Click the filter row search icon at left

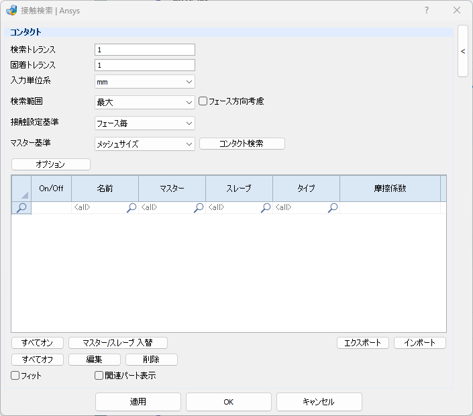(21, 208)
